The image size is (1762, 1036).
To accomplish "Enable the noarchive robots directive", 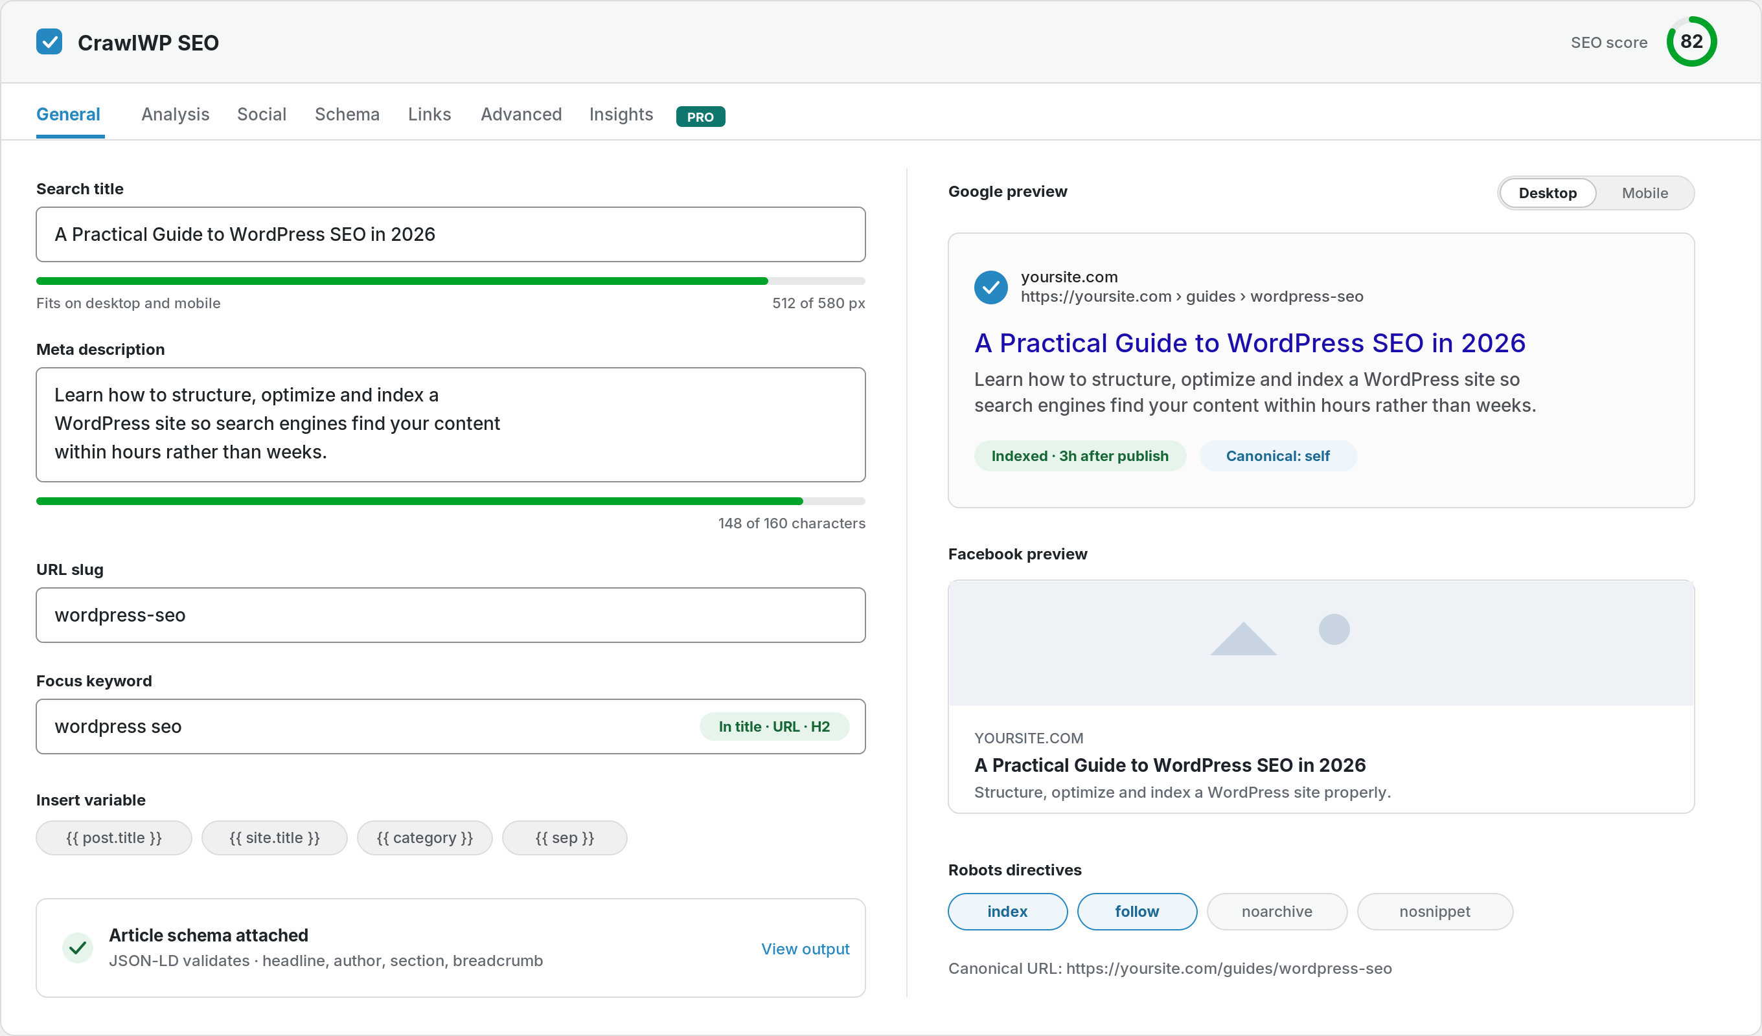I will point(1276,911).
